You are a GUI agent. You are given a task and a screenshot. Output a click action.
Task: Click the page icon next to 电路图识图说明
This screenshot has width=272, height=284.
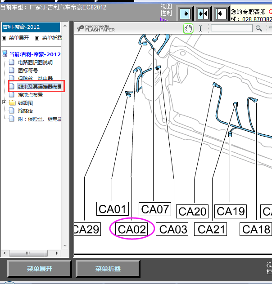12,62
